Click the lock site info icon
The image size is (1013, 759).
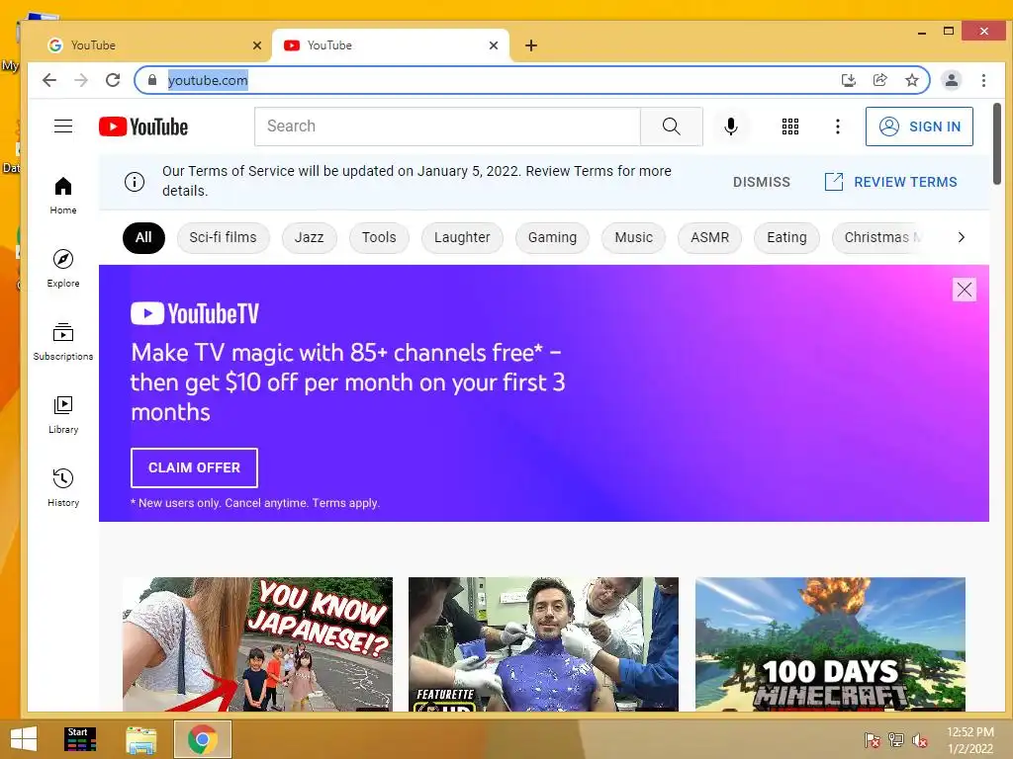click(152, 80)
